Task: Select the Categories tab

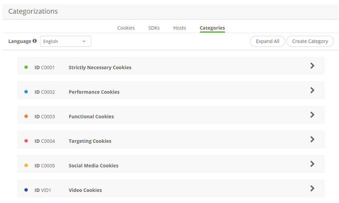Action: [212, 28]
